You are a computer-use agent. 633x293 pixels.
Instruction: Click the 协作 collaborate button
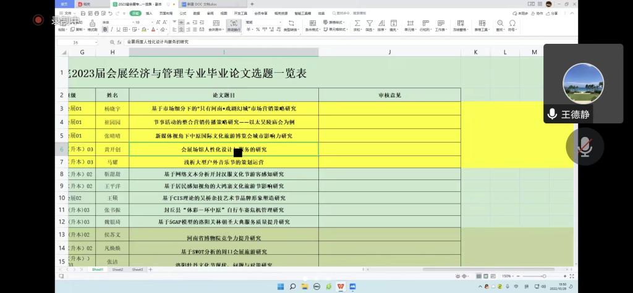pyautogui.click(x=538, y=12)
